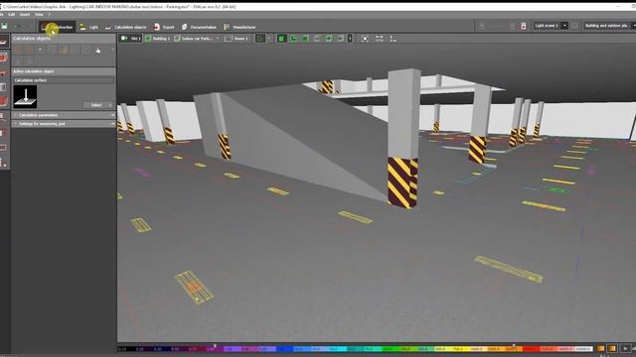Select Building 1 in the navigation bar
Viewport: 636px width, 357px height.
(x=158, y=39)
